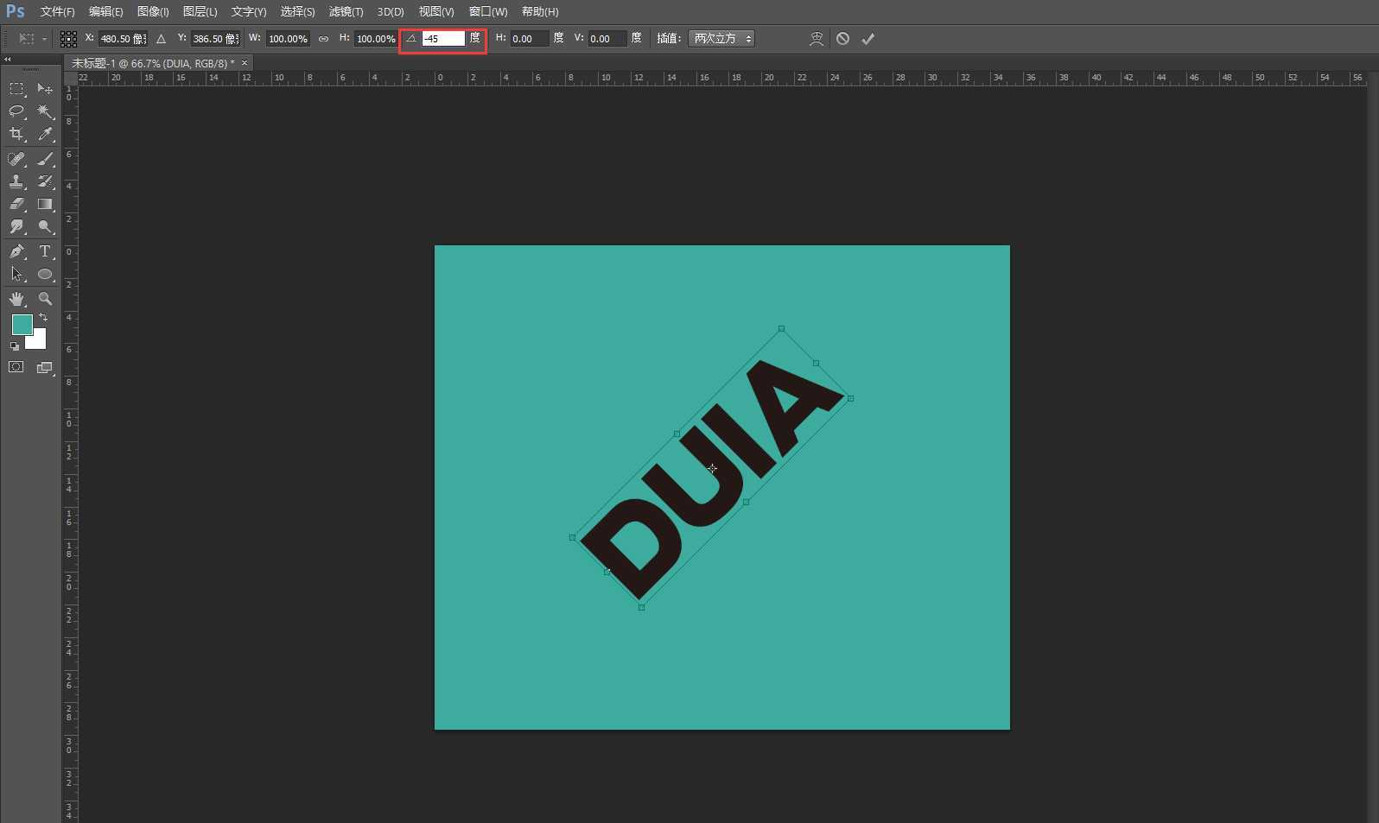
Task: Select the Eyedropper tool
Action: pyautogui.click(x=45, y=134)
